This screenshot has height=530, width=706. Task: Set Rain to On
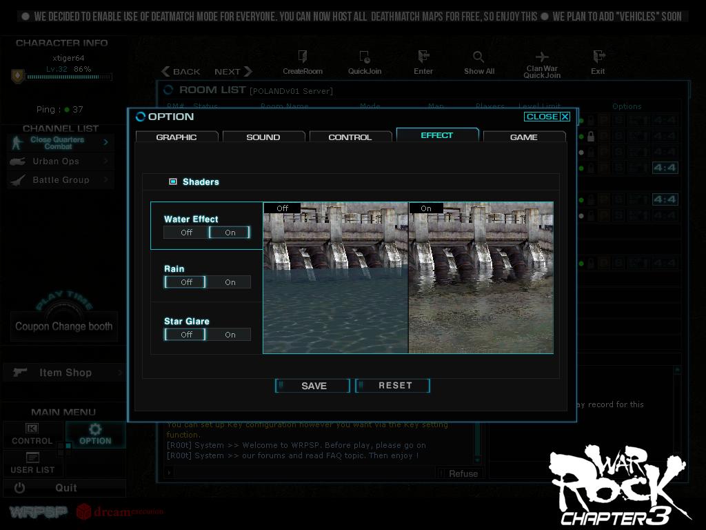[x=230, y=282]
